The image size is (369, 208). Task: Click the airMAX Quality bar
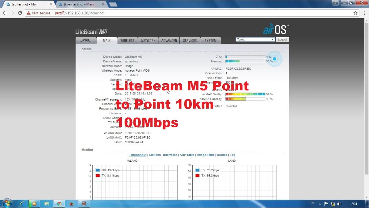pos(245,94)
